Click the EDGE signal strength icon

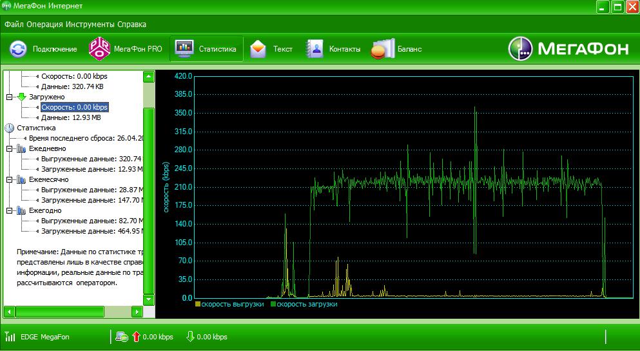(x=10, y=337)
